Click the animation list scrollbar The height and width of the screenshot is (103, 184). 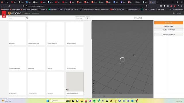point(91,30)
